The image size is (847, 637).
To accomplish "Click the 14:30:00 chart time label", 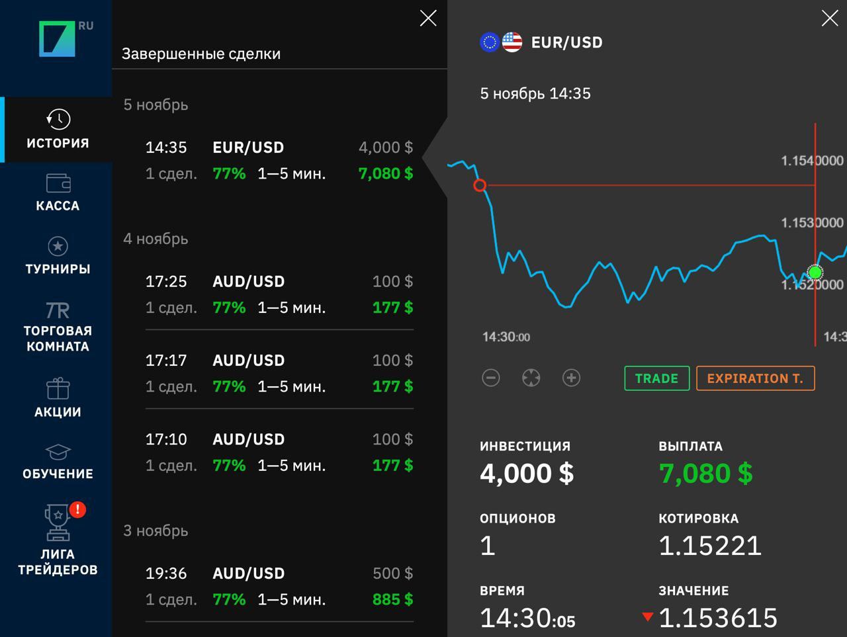I will tap(506, 337).
